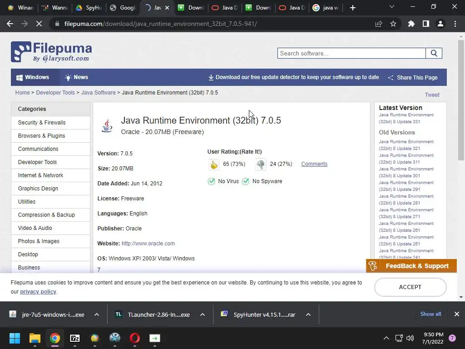
Task: Click the thumbs-down rating icon
Action: tap(261, 165)
